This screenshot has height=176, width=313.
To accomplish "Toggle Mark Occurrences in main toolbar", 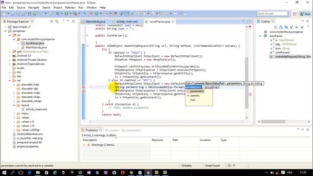I will 127,14.
